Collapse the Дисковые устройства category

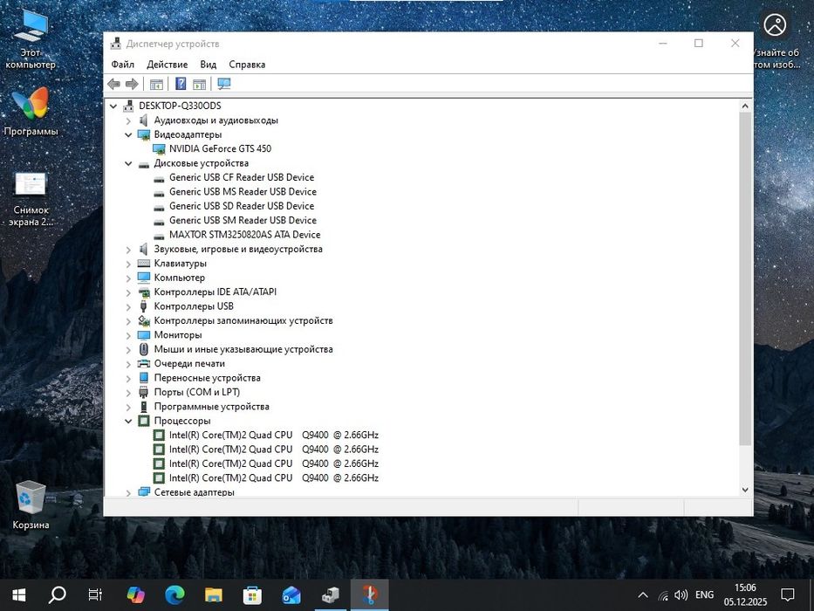(x=128, y=163)
